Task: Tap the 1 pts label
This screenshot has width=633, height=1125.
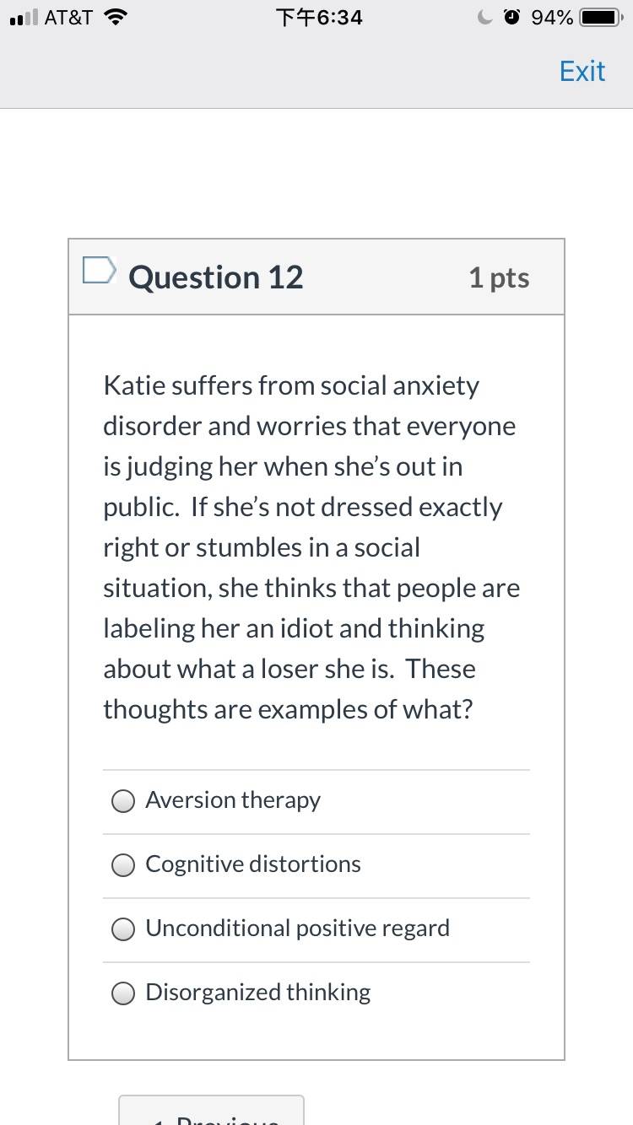Action: point(499,277)
